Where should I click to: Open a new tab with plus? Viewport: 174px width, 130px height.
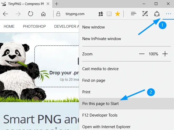(x=56, y=4)
